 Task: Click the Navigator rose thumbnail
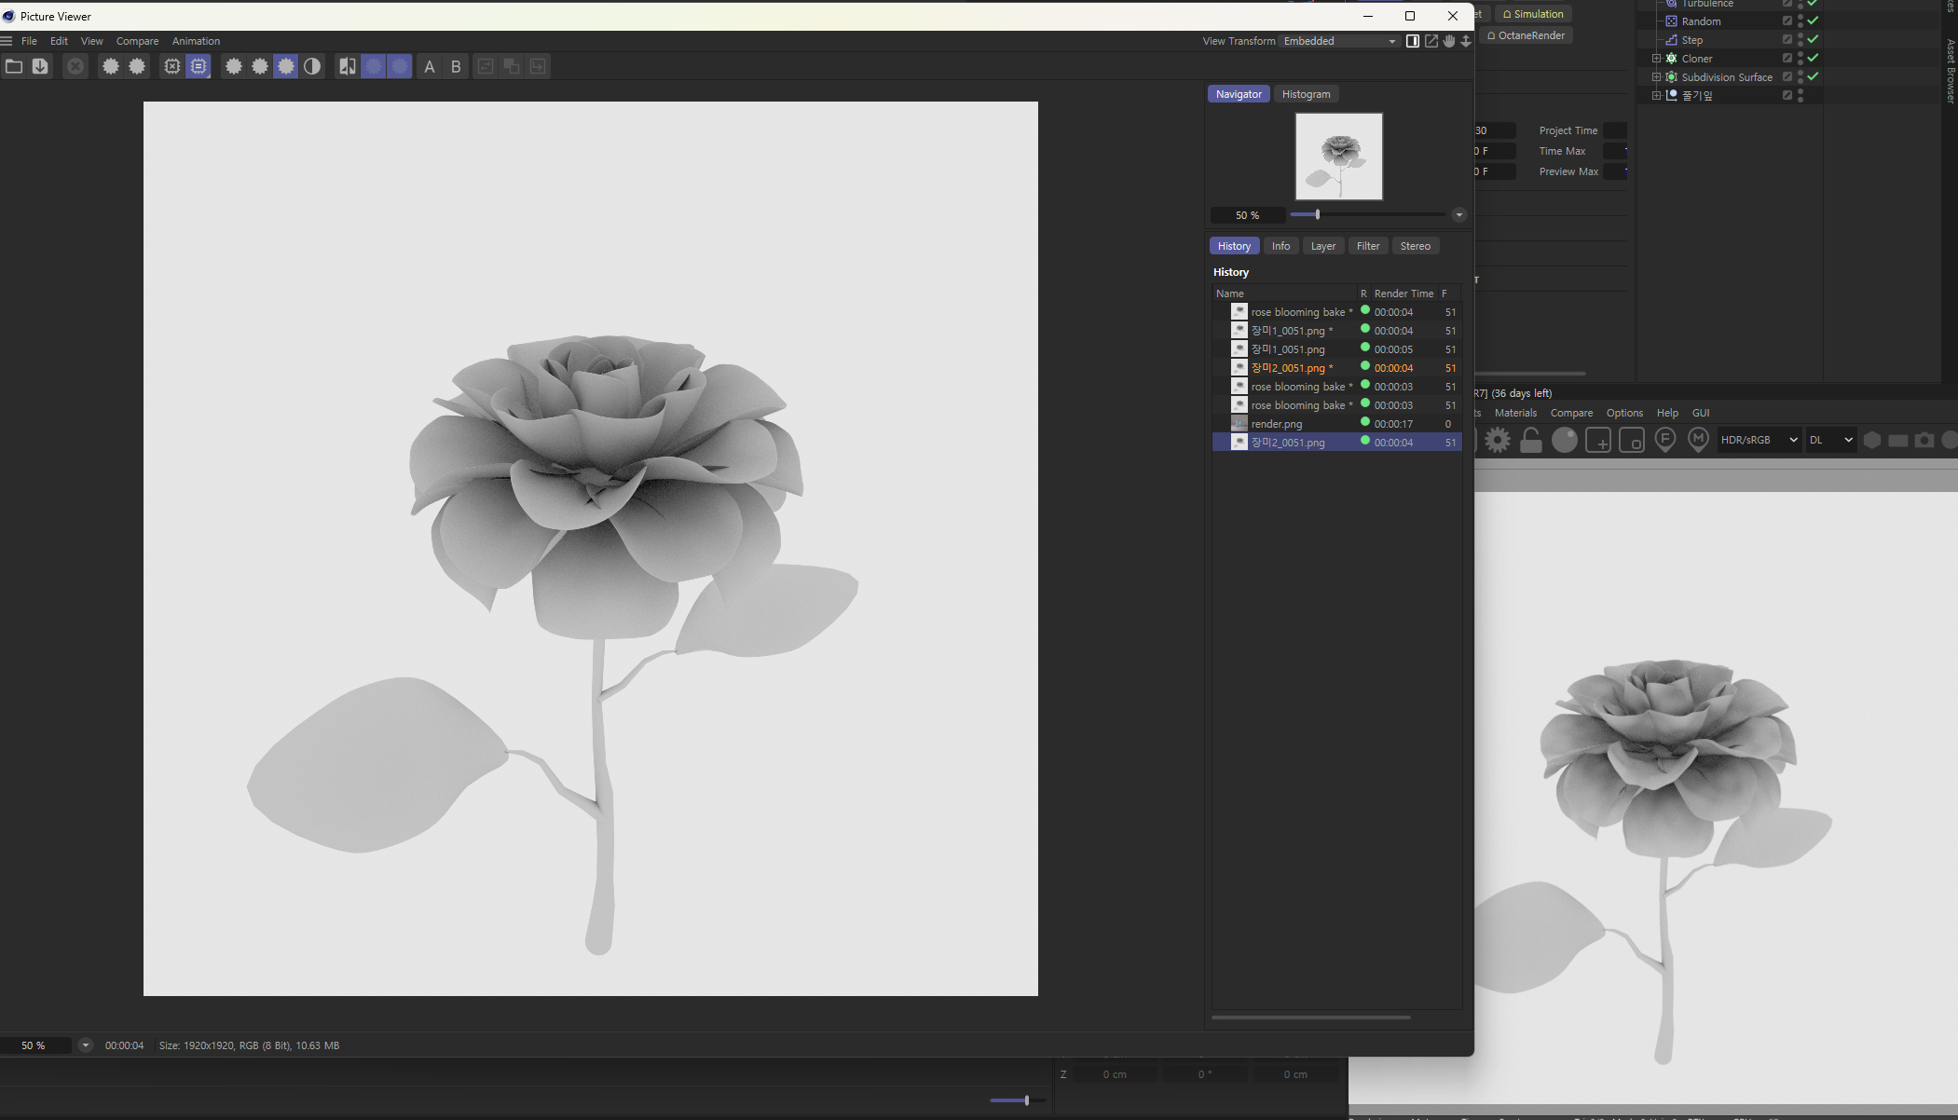point(1339,157)
